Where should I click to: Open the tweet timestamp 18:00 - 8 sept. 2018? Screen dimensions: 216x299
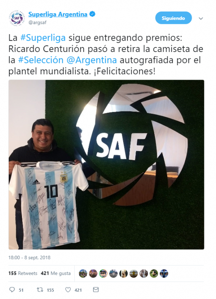pos(29,258)
